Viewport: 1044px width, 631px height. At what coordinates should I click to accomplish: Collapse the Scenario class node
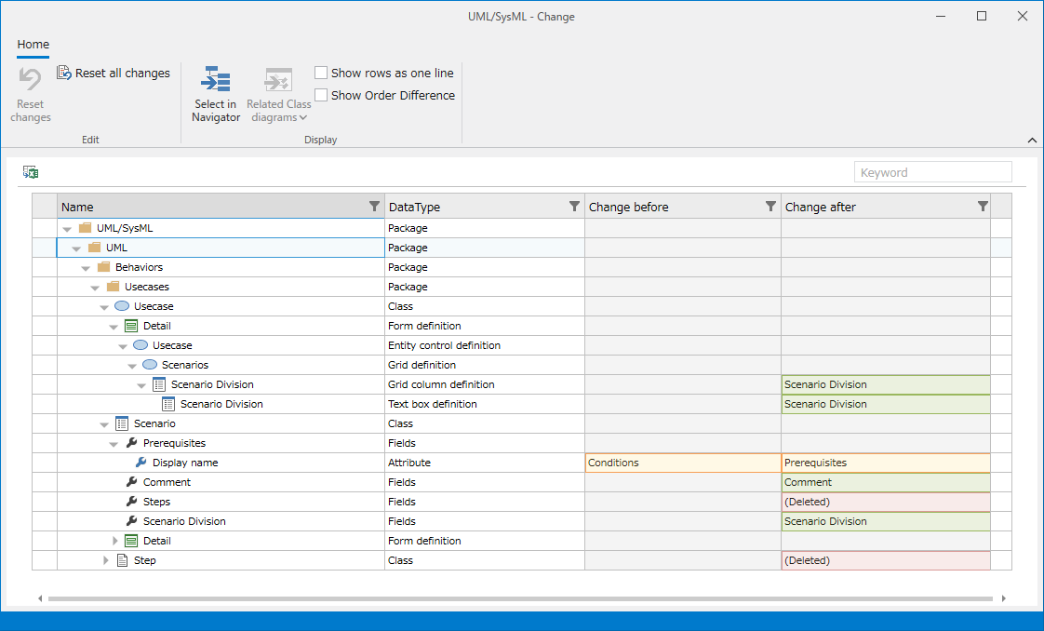[x=104, y=424]
